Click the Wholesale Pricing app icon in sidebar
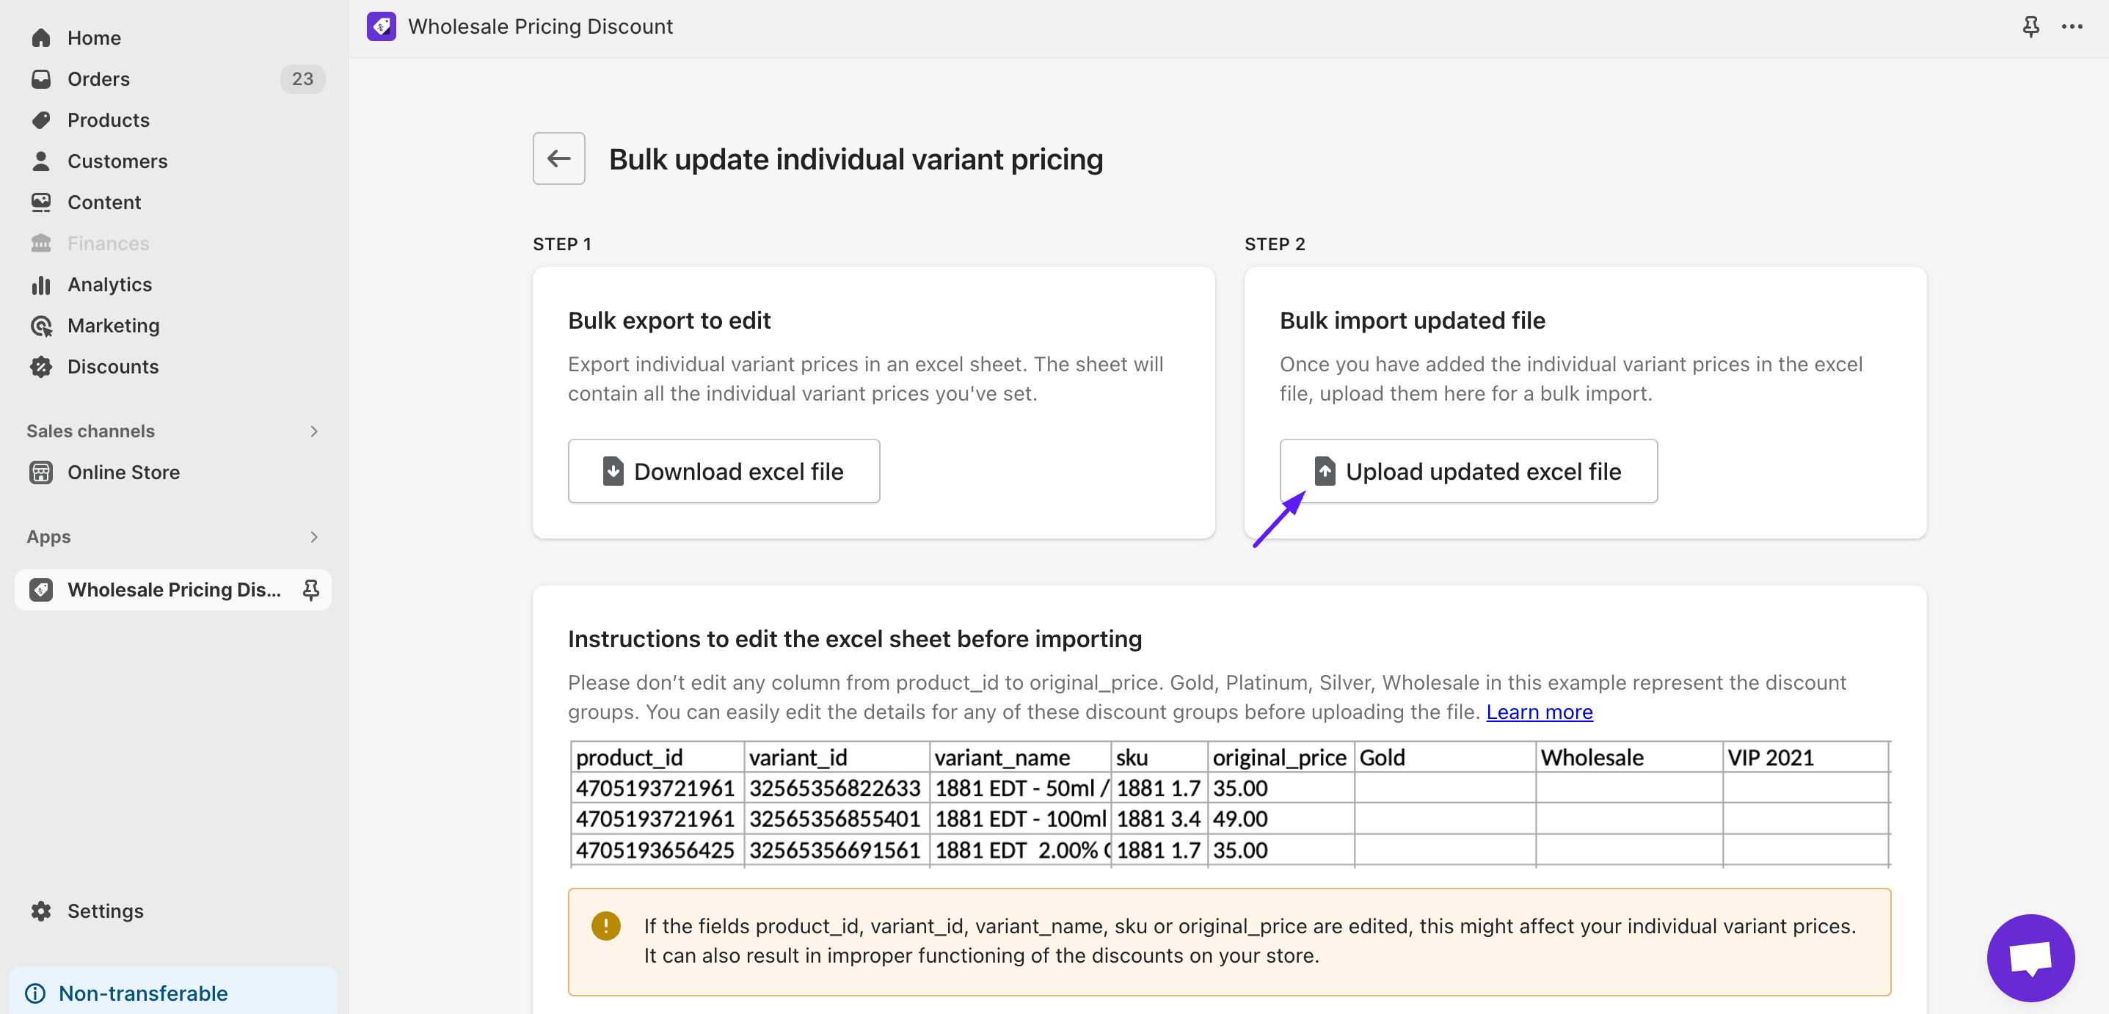 (41, 589)
